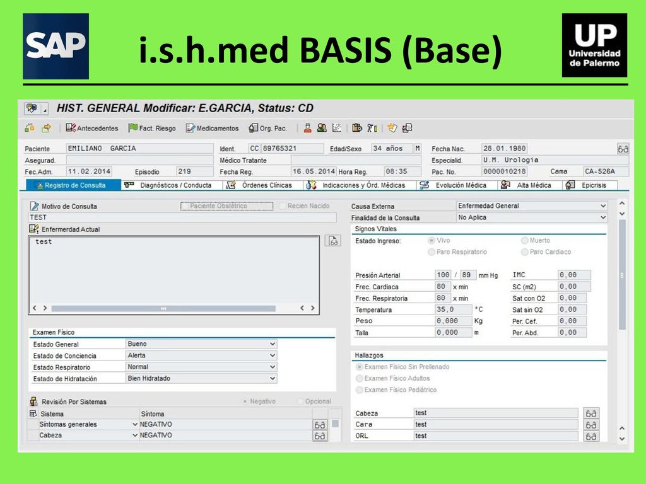
Task: Open the Causa Externa dropdown
Action: click(531, 206)
